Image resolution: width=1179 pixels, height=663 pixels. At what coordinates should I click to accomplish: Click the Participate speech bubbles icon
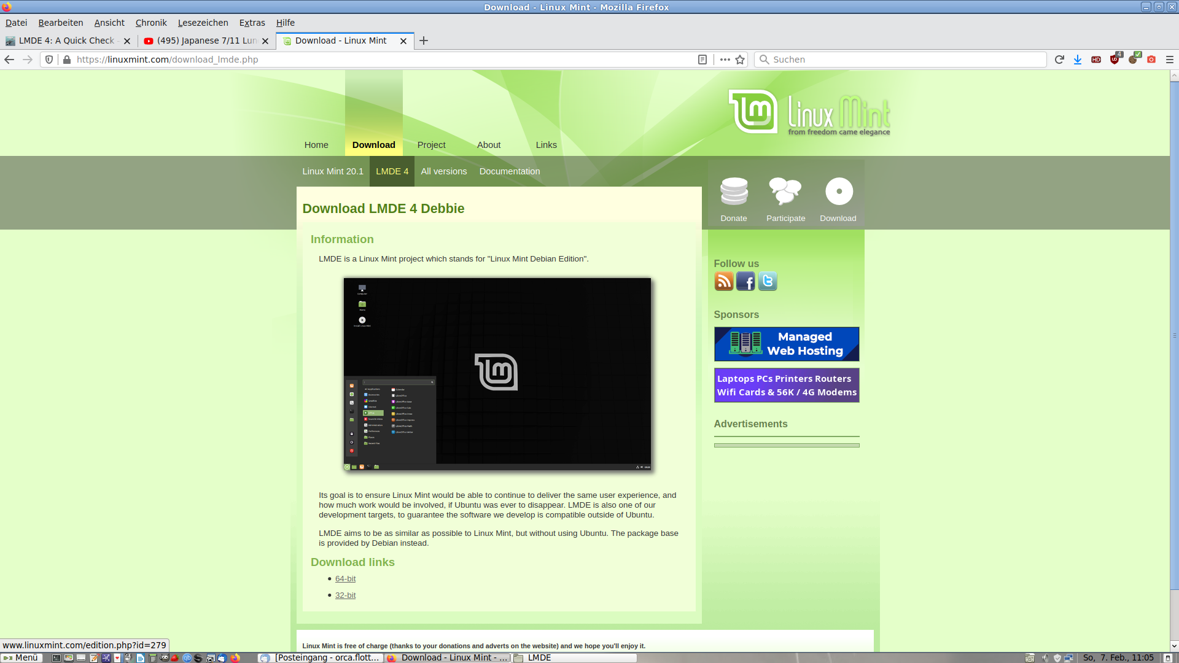[x=785, y=192]
